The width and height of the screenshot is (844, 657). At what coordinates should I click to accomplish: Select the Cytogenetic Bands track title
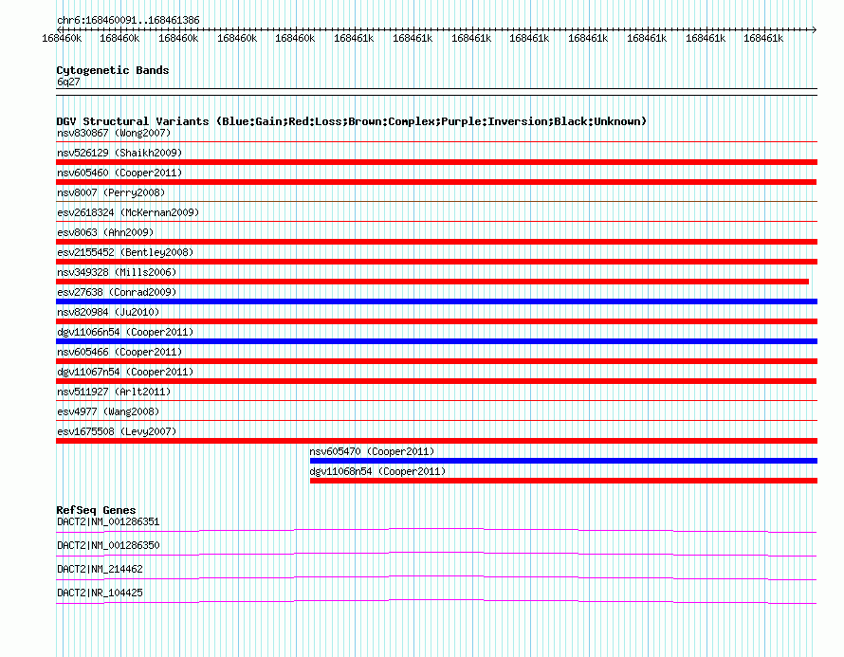click(113, 70)
